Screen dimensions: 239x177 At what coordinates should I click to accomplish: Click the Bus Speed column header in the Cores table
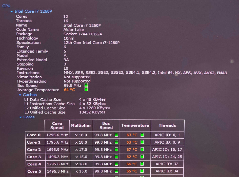click(106, 126)
